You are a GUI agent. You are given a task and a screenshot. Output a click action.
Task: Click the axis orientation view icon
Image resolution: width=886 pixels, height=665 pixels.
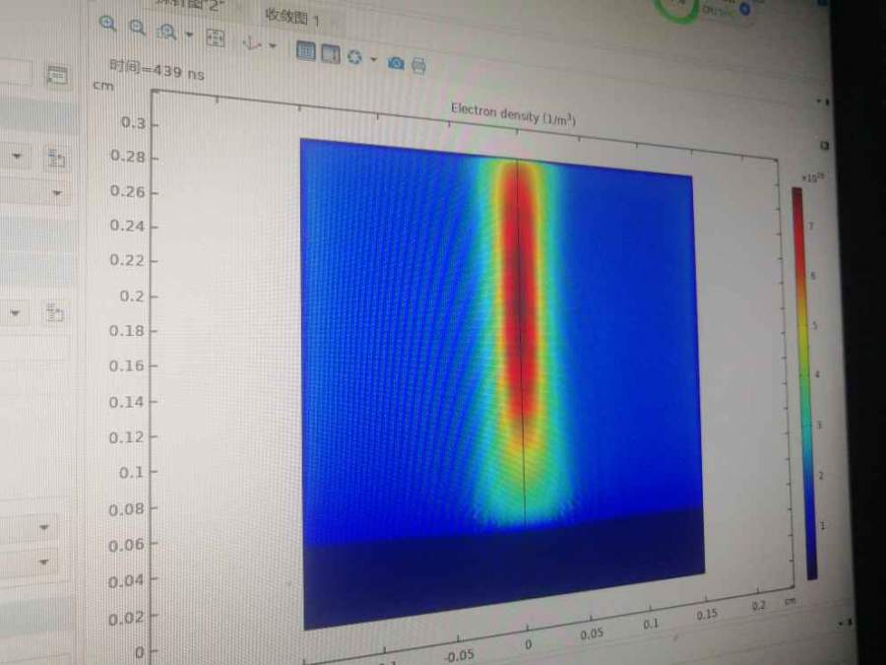251,42
